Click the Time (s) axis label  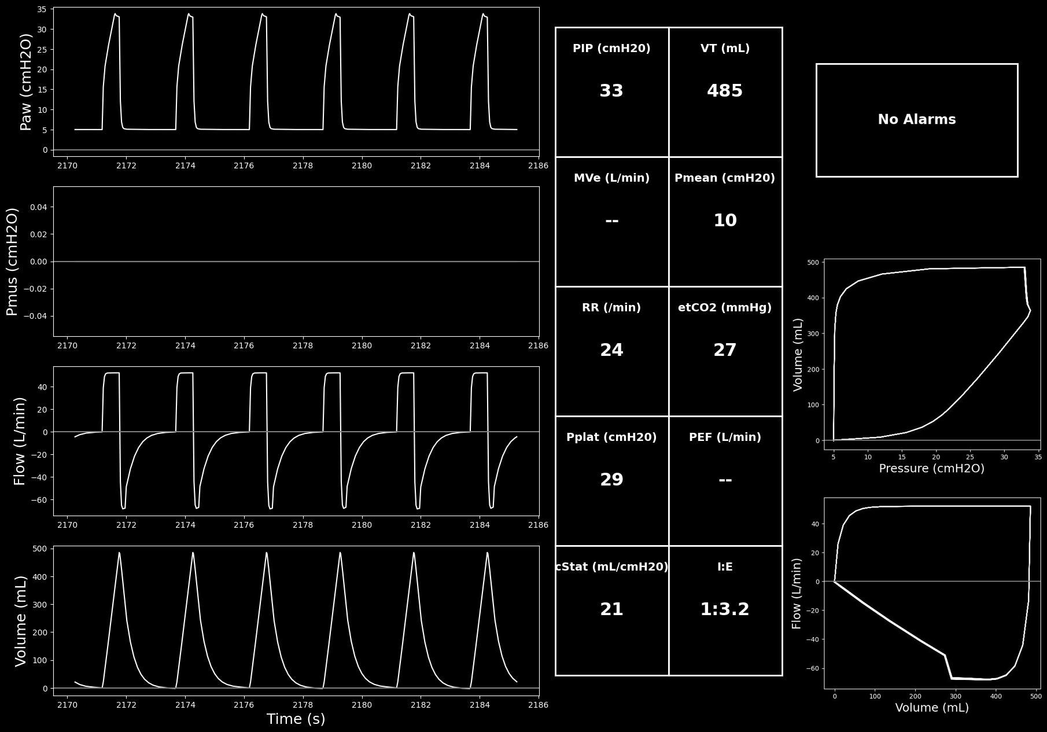(x=296, y=719)
